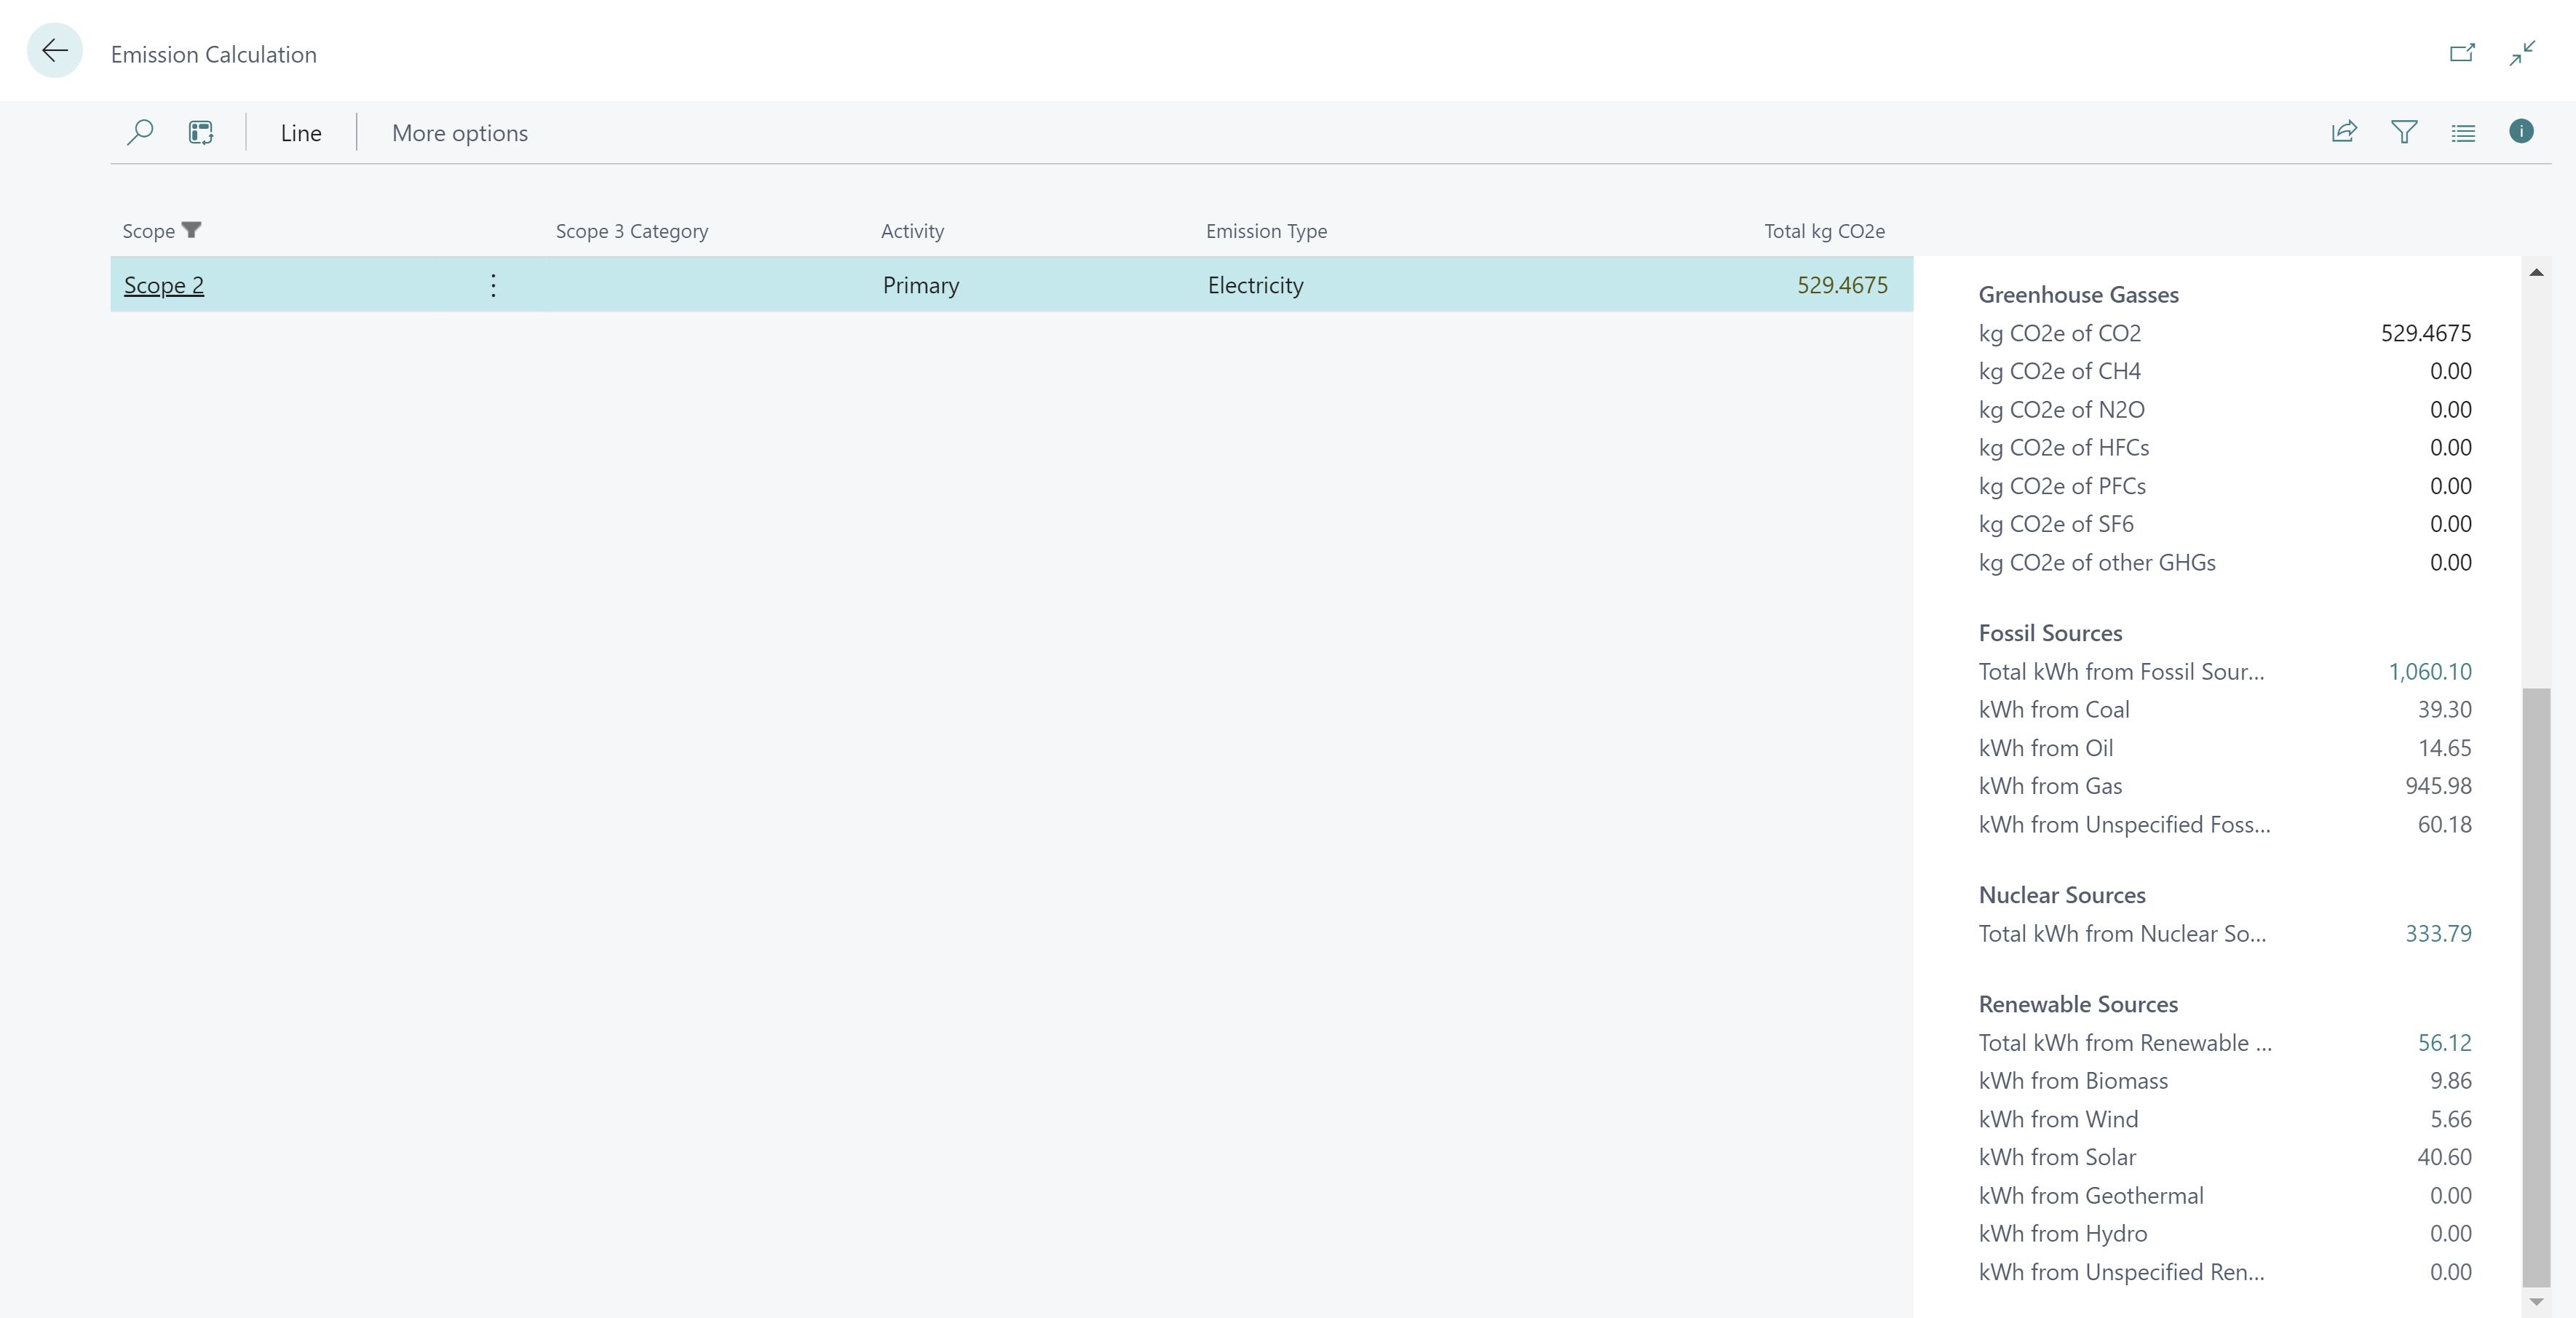
Task: Drill down on total 529.4675 value
Action: [x=1842, y=285]
